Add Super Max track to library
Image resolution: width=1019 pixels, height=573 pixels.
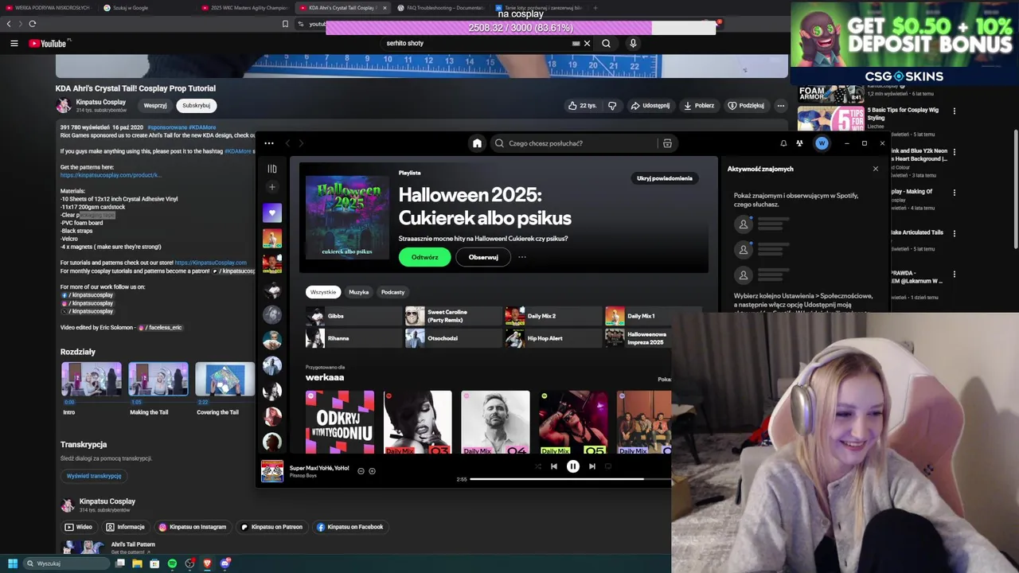372,471
